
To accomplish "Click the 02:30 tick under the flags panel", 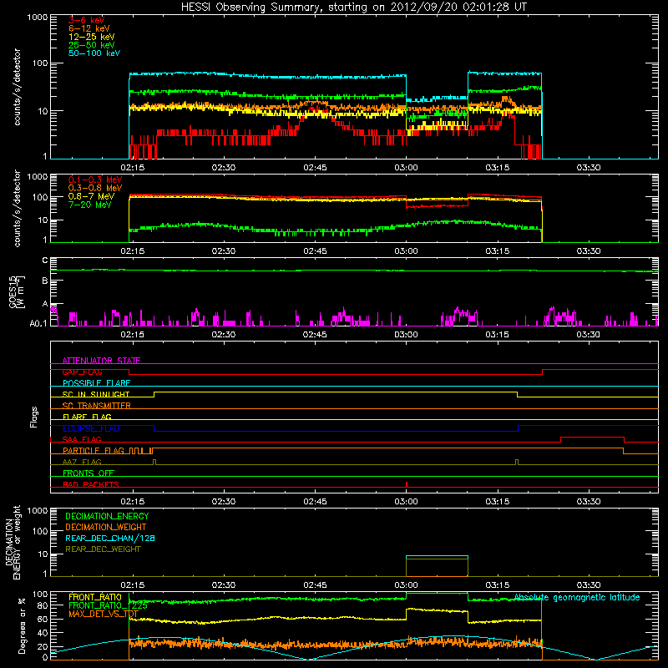I will [x=224, y=502].
